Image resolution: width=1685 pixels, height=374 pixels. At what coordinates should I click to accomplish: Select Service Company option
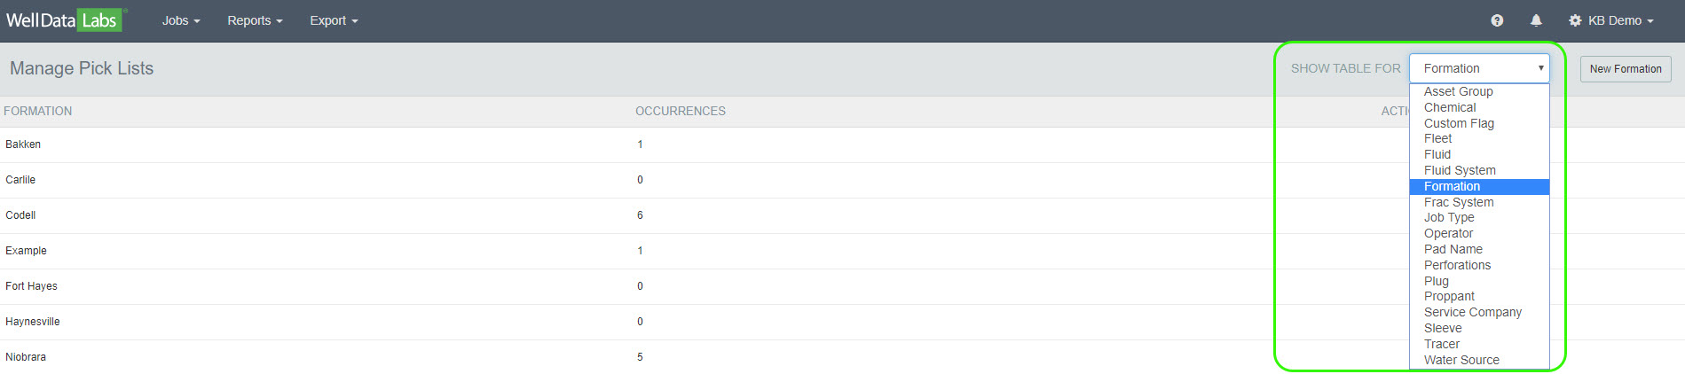coord(1472,312)
